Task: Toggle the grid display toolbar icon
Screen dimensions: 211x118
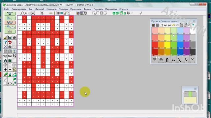Action: (42, 13)
